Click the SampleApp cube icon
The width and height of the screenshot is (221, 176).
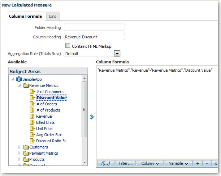(x=19, y=79)
